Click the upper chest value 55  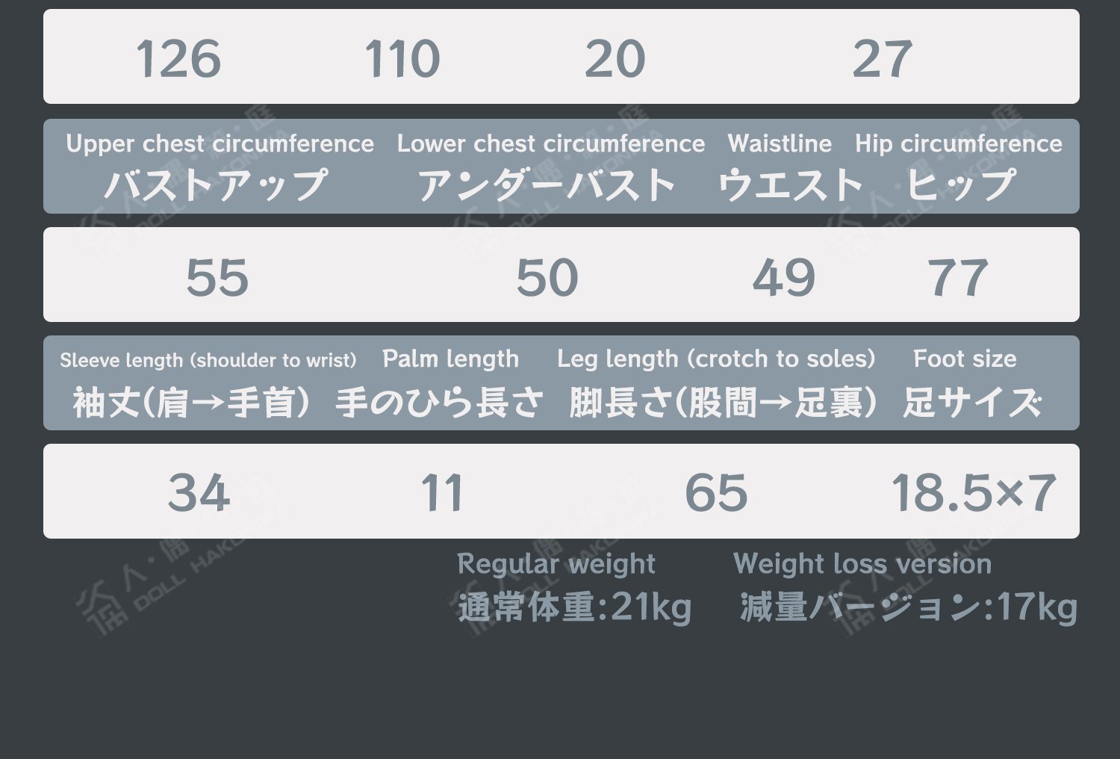217,277
